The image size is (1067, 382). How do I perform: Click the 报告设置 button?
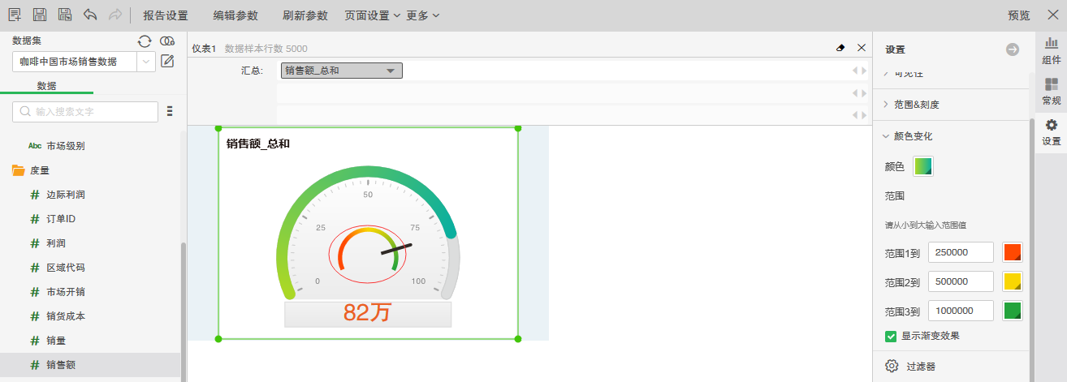point(165,15)
